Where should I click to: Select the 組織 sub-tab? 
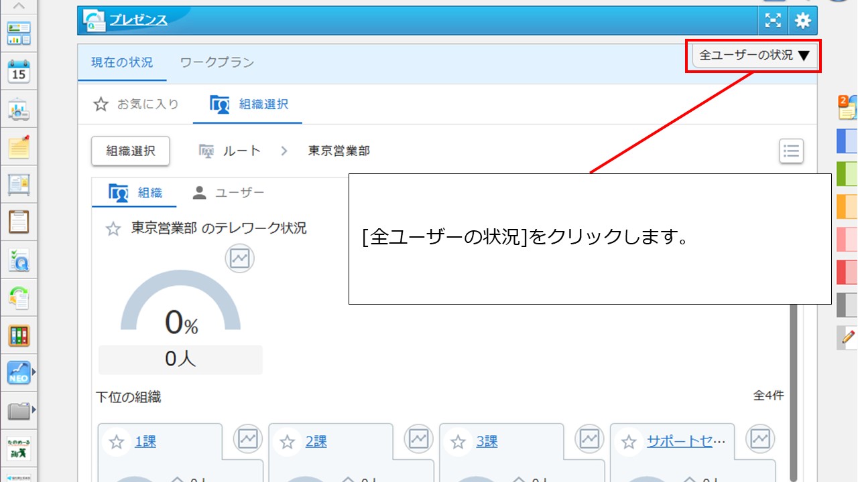pyautogui.click(x=136, y=193)
